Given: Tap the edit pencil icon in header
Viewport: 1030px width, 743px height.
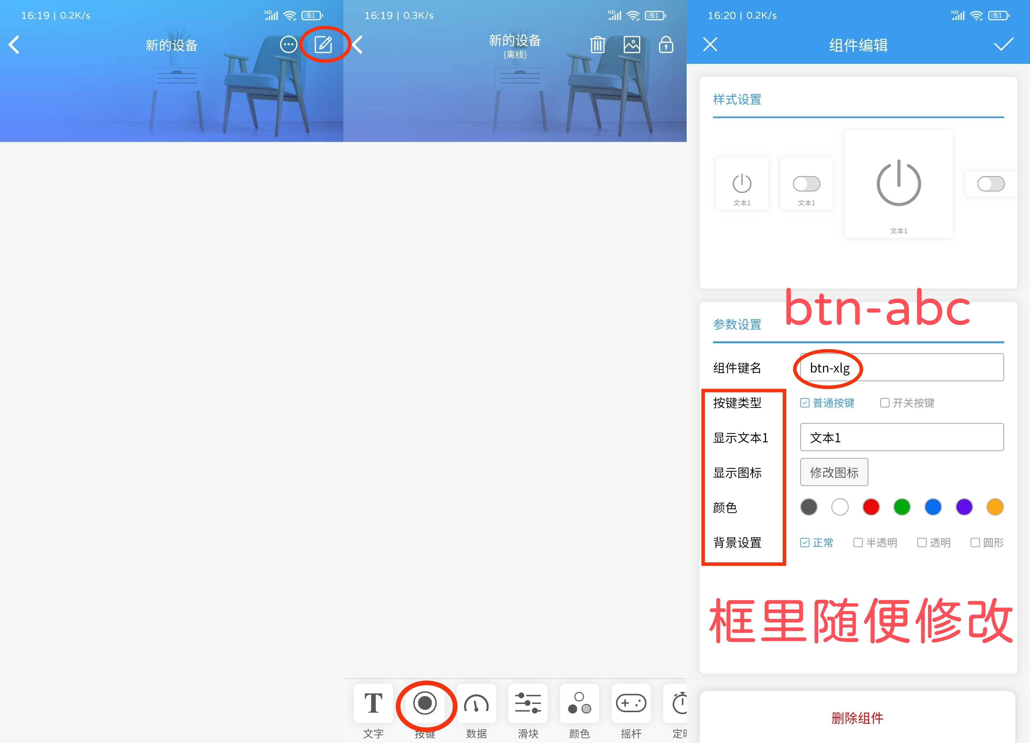Looking at the screenshot, I should coord(323,44).
